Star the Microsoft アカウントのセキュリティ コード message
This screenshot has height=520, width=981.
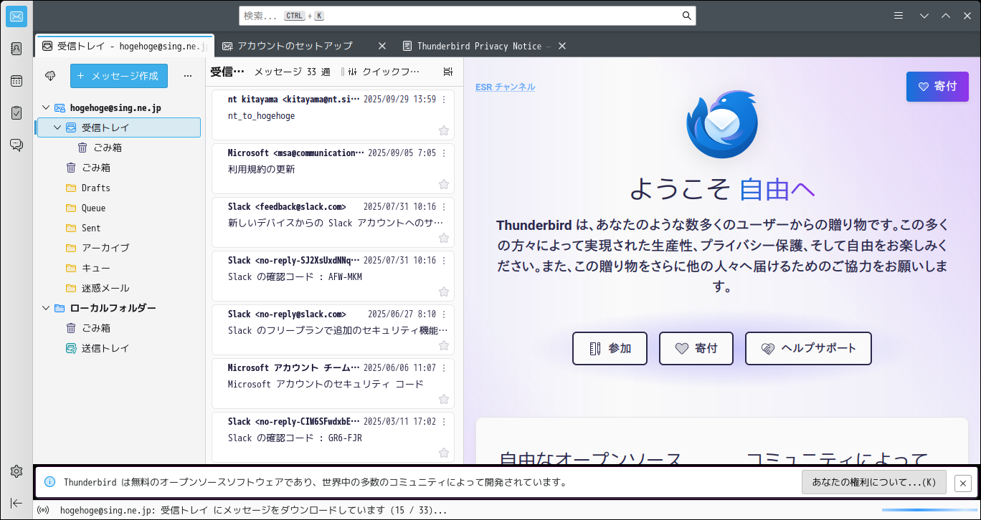[x=444, y=399]
